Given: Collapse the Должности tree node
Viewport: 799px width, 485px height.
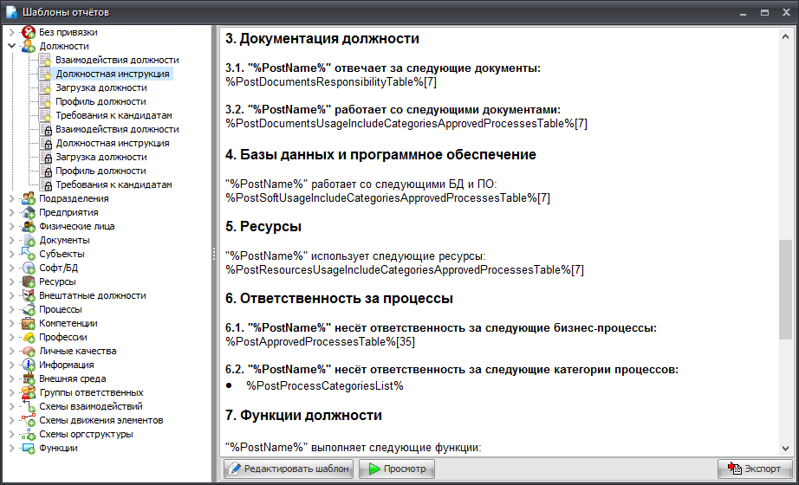Looking at the screenshot, I should click(12, 46).
